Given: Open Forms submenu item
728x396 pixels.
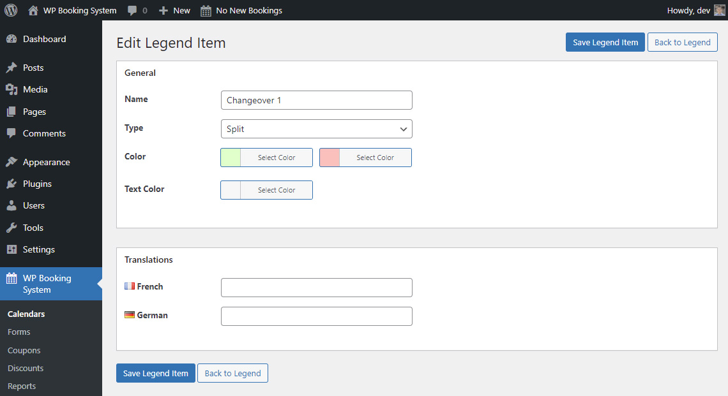Looking at the screenshot, I should click(x=19, y=332).
